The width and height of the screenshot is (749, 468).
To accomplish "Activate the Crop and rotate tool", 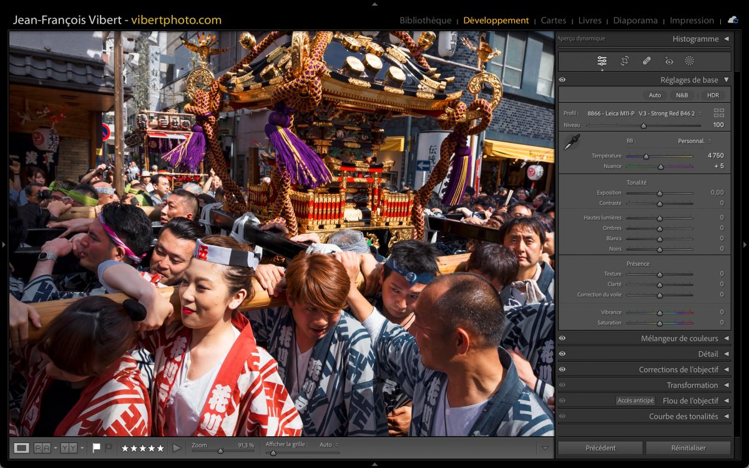I will point(624,61).
